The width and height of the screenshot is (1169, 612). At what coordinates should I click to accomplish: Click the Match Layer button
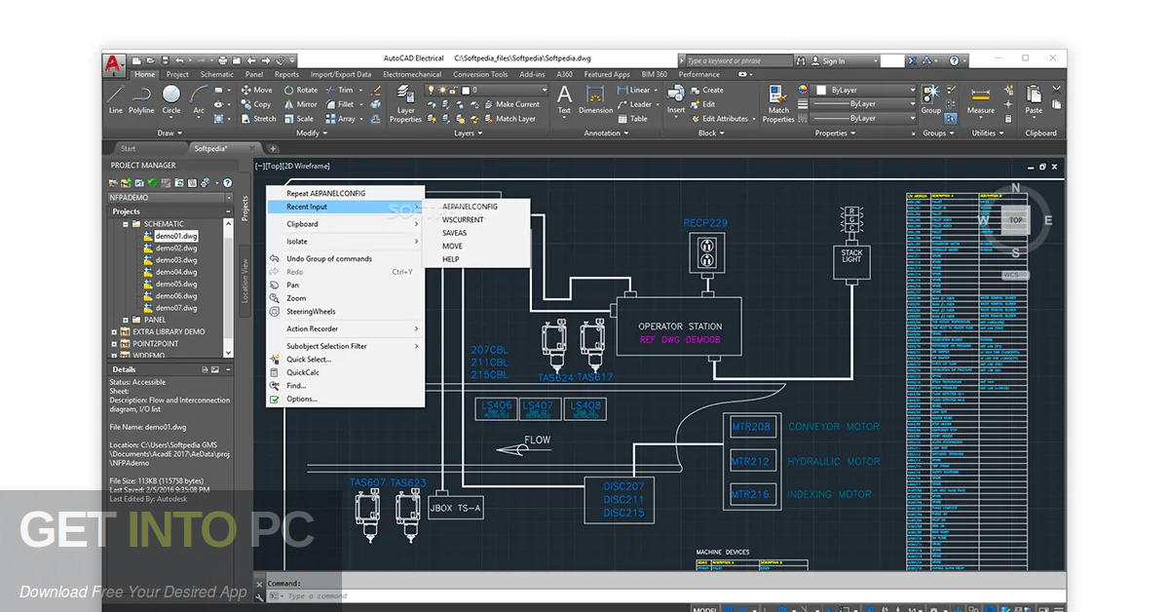[508, 119]
